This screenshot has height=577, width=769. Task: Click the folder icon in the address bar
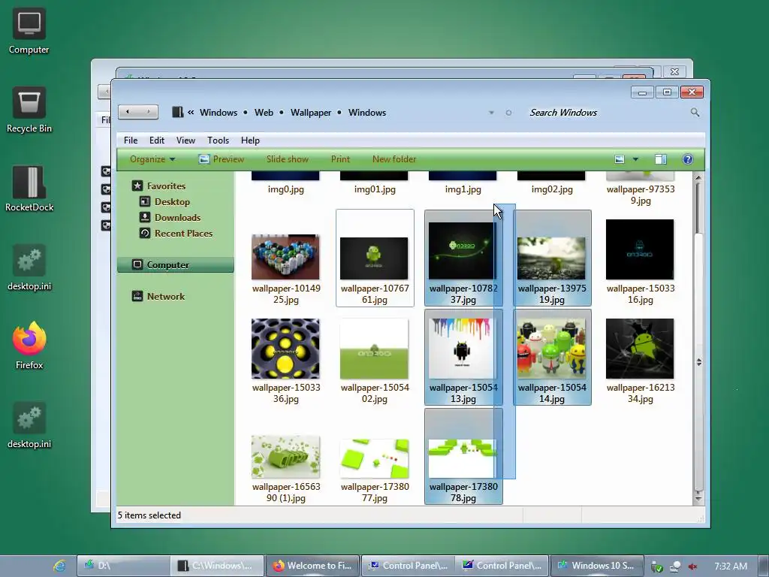[x=177, y=113]
